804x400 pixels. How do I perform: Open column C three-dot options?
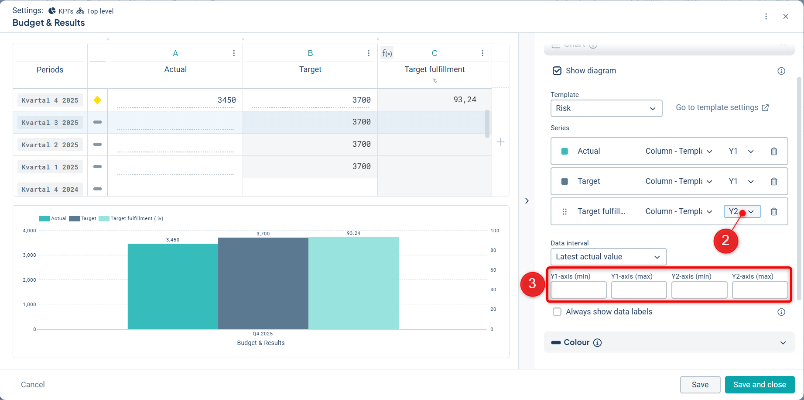tap(482, 53)
